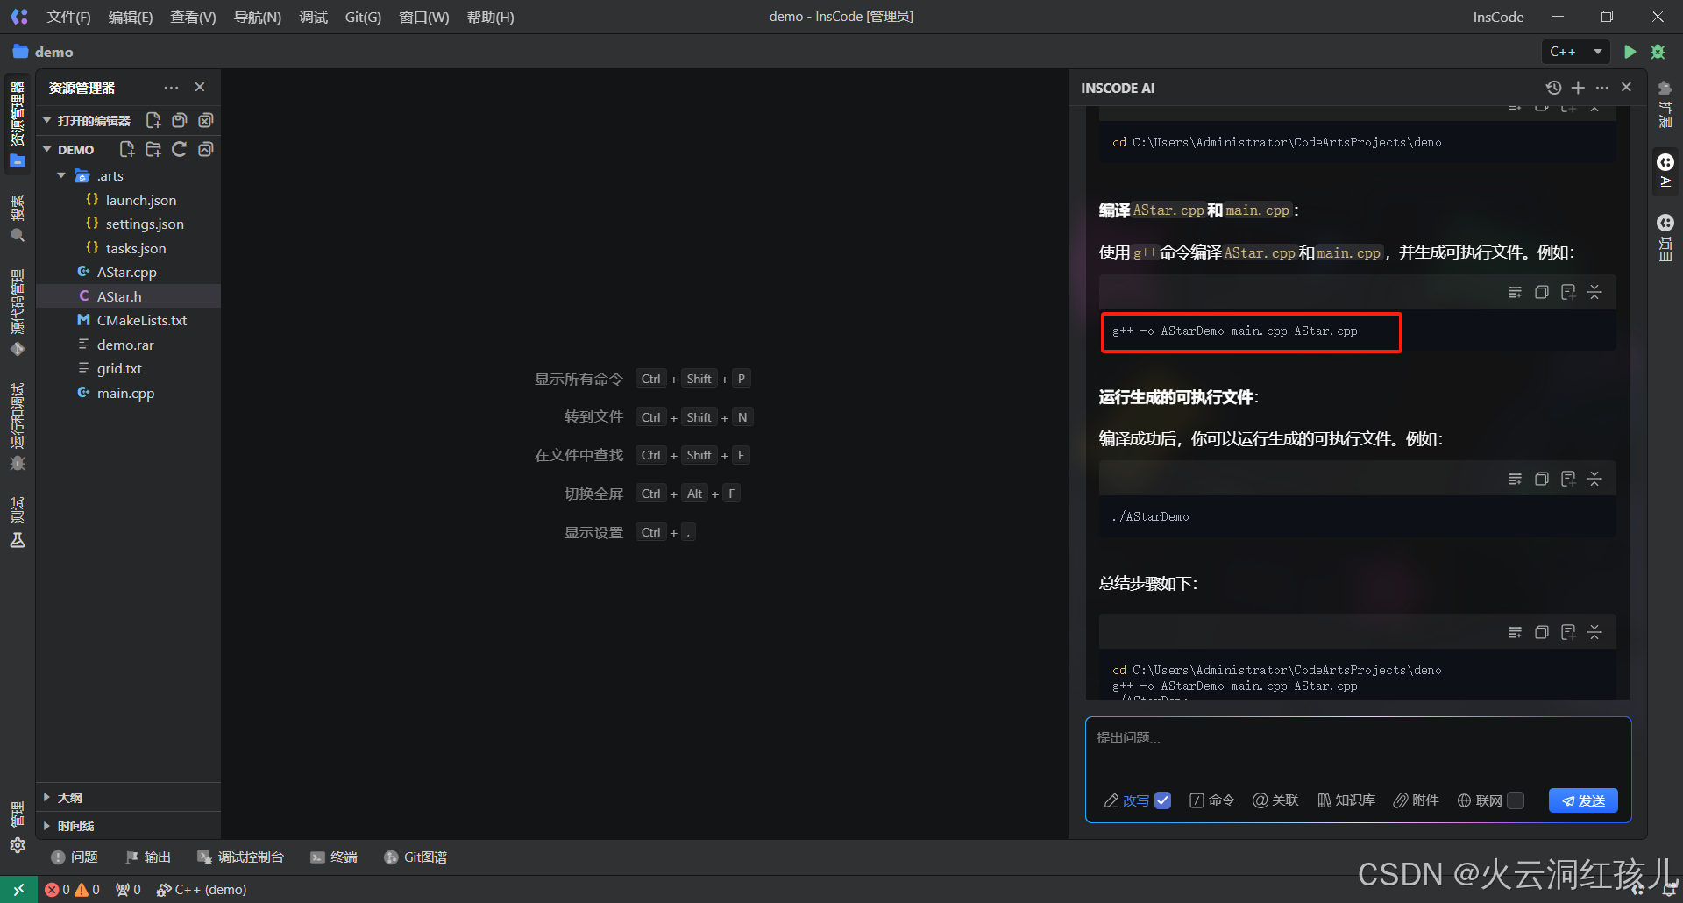The height and width of the screenshot is (903, 1683).
Task: Open the Source Control (源代码管理) sidebar view
Action: (18, 312)
